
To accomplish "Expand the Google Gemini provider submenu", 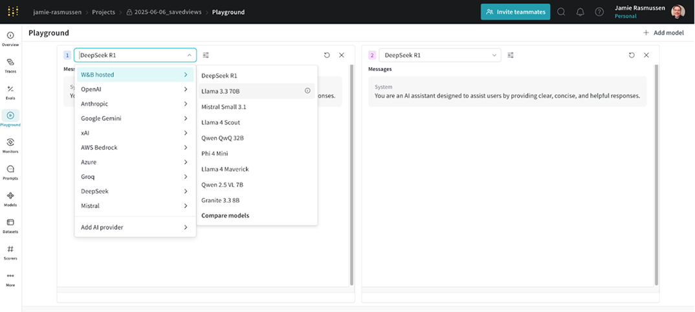I will (135, 119).
